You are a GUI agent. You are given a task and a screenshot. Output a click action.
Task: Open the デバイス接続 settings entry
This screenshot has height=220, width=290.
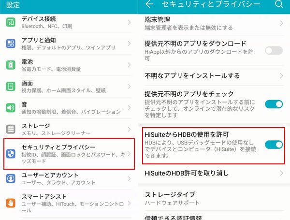point(69,22)
